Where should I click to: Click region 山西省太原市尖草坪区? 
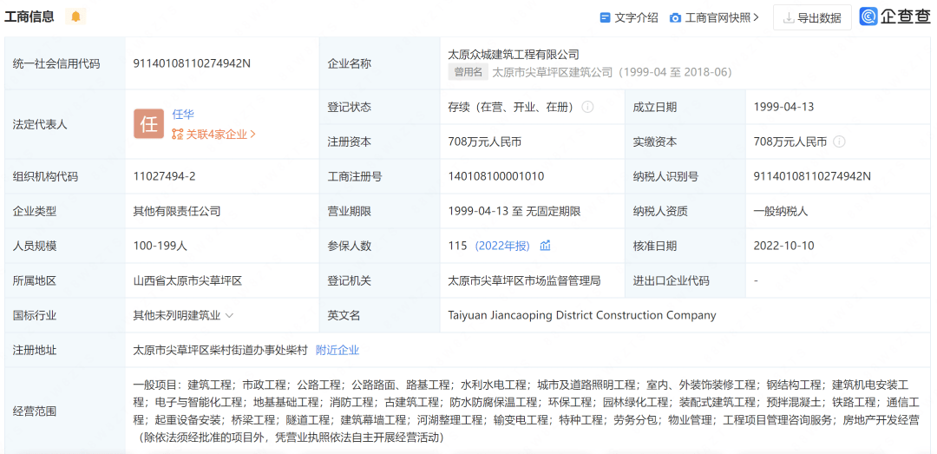187,280
